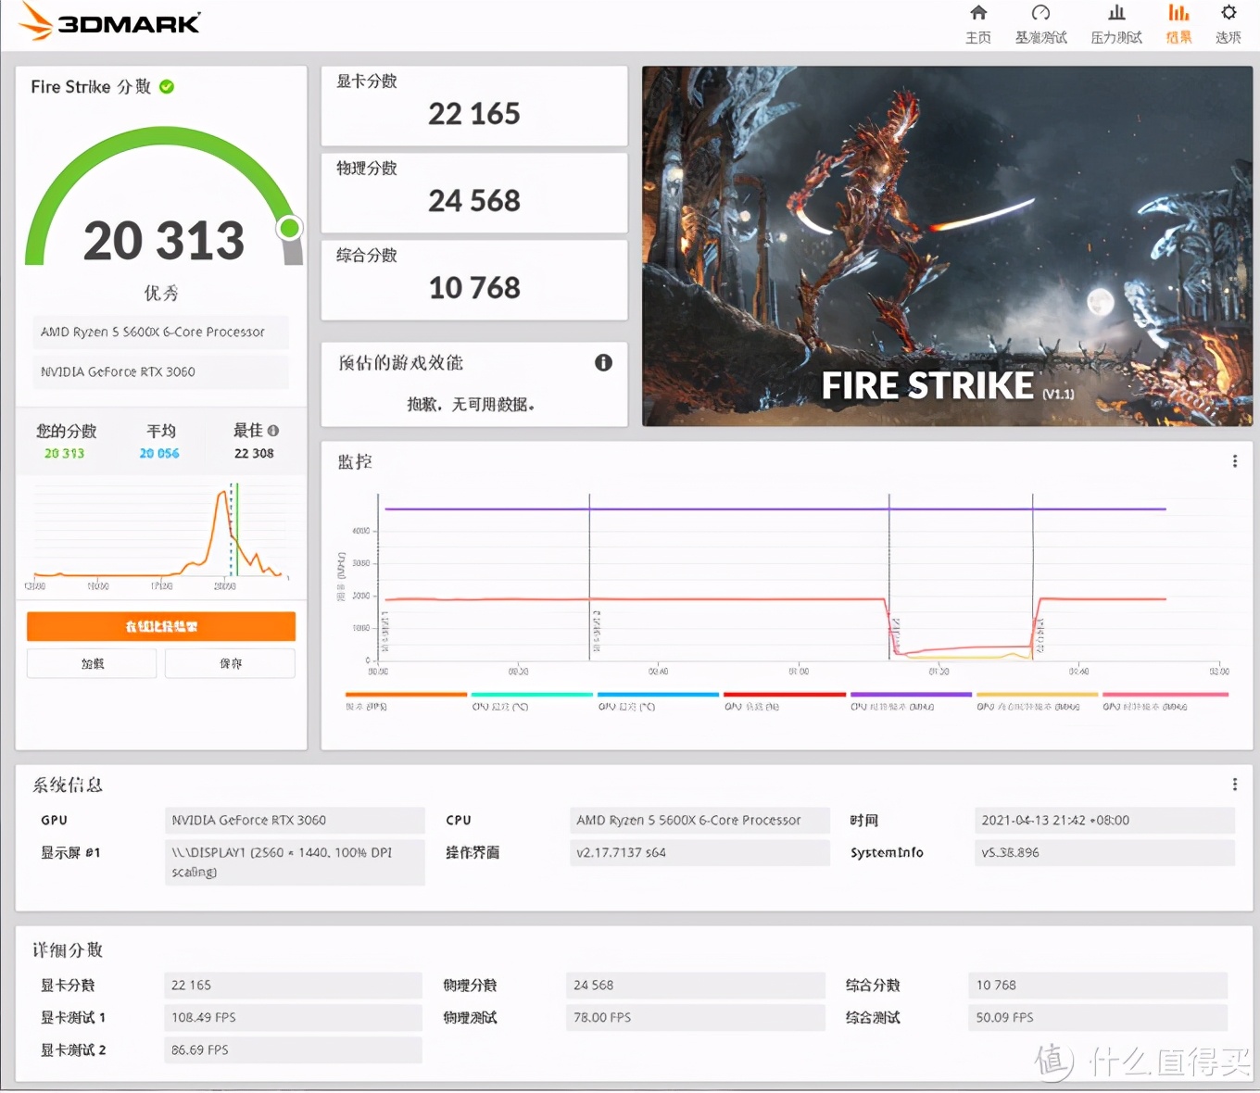Screen dimensions: 1260x1093
Task: Toggle the purple CPU clock legend line
Action: pos(911,695)
